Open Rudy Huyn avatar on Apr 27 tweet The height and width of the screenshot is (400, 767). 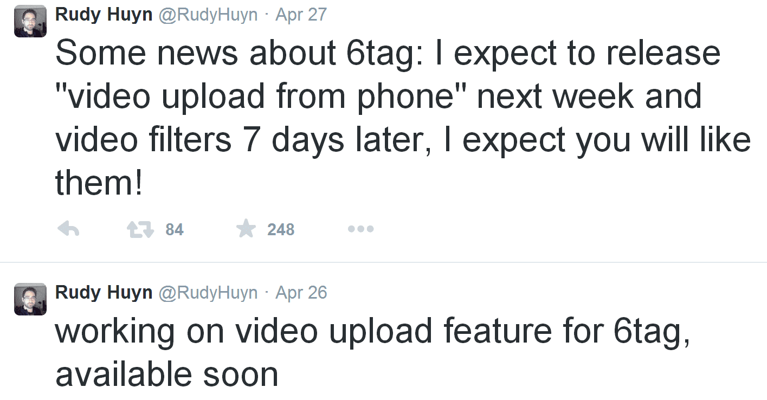pos(30,21)
